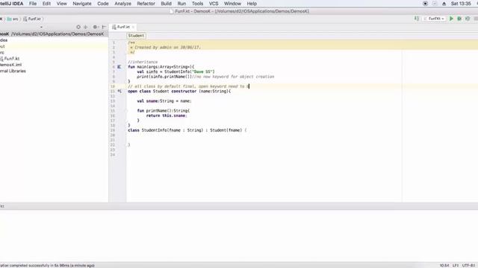This screenshot has height=268, width=478.
Task: Open the Help menu
Action: pyautogui.click(x=252, y=4)
